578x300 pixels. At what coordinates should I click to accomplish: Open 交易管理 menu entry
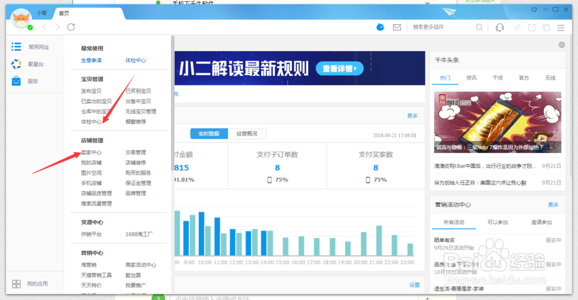pos(136,152)
